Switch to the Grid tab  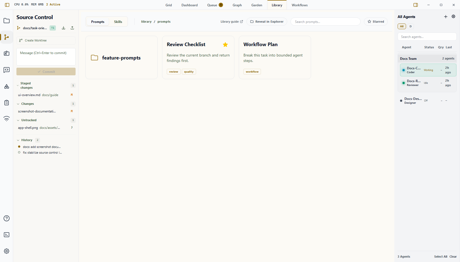169,5
